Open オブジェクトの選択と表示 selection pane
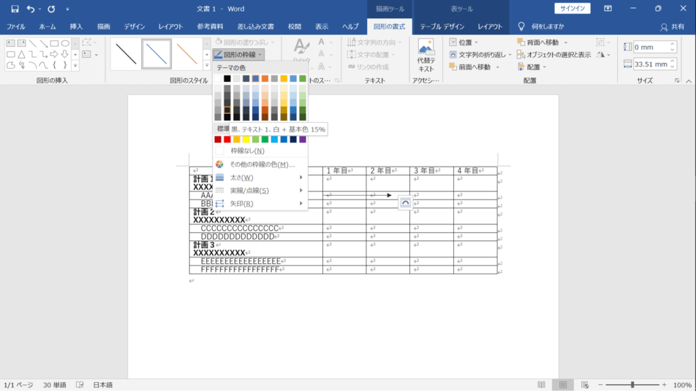Viewport: 696px width, 391px height. [554, 54]
